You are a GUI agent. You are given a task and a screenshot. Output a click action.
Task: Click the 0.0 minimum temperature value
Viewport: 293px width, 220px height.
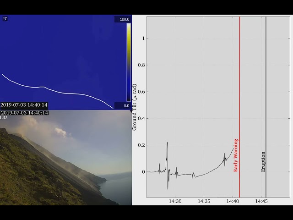(126, 106)
